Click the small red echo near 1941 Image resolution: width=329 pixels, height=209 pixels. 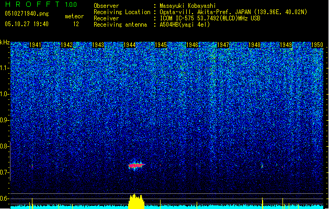[32, 166]
